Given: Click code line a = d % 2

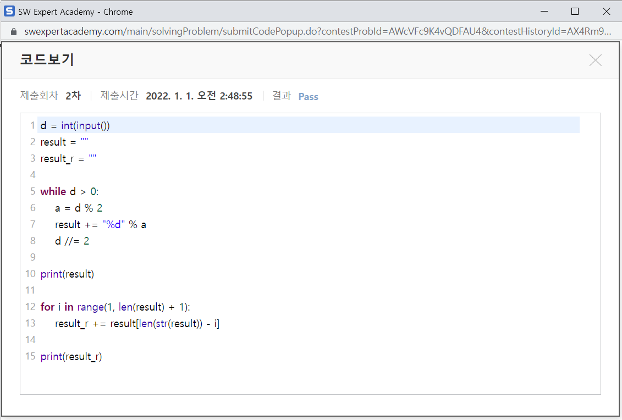Looking at the screenshot, I should (x=79, y=208).
